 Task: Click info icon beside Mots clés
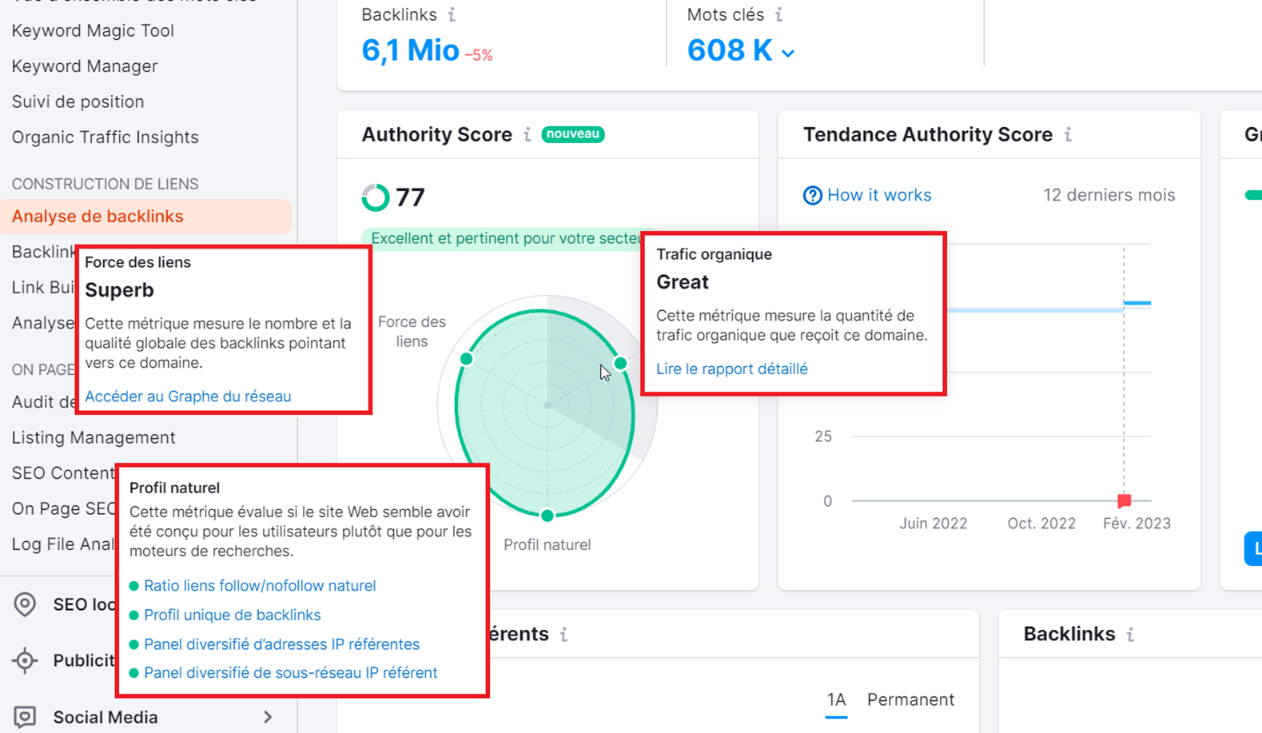click(x=779, y=14)
